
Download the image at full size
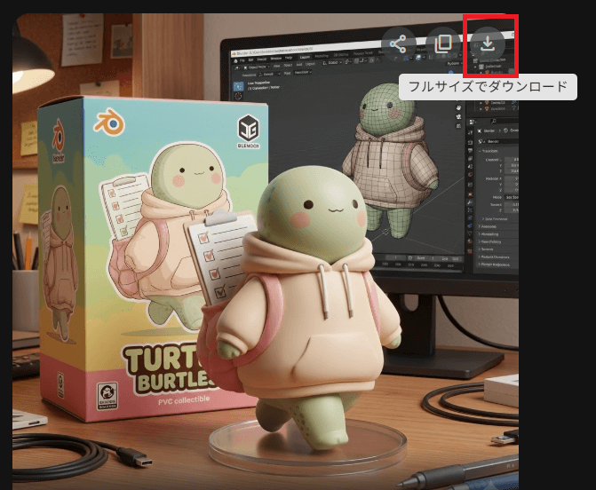[488, 43]
